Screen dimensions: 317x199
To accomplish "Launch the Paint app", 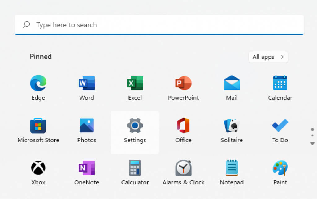I will click(280, 168).
